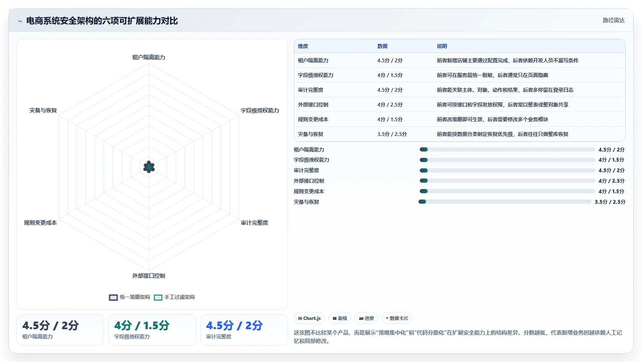The height and width of the screenshot is (362, 642).
Task: Click the Chart.js tag chip
Action: [x=309, y=318]
